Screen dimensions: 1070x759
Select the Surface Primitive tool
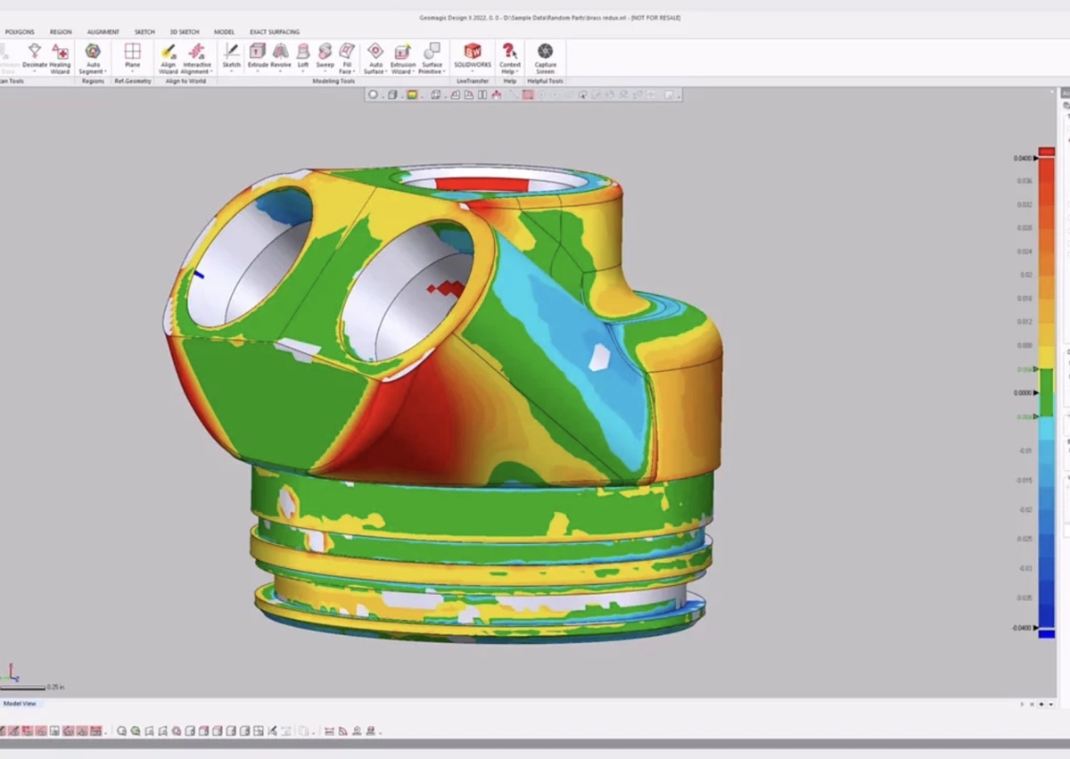pyautogui.click(x=432, y=58)
